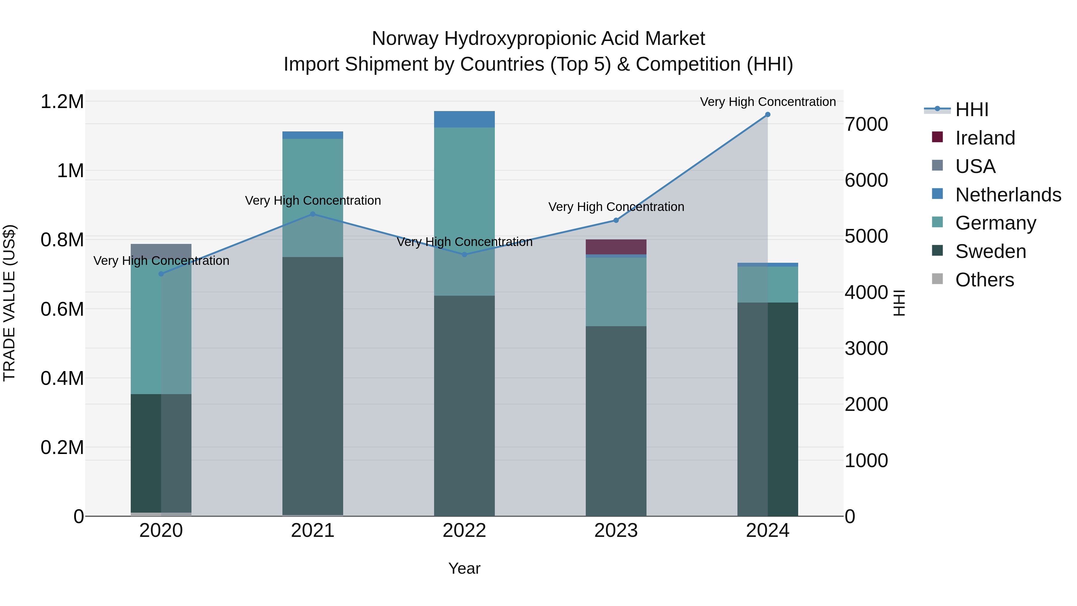Click the 2022 Very High Concentration annotation

[x=465, y=242]
